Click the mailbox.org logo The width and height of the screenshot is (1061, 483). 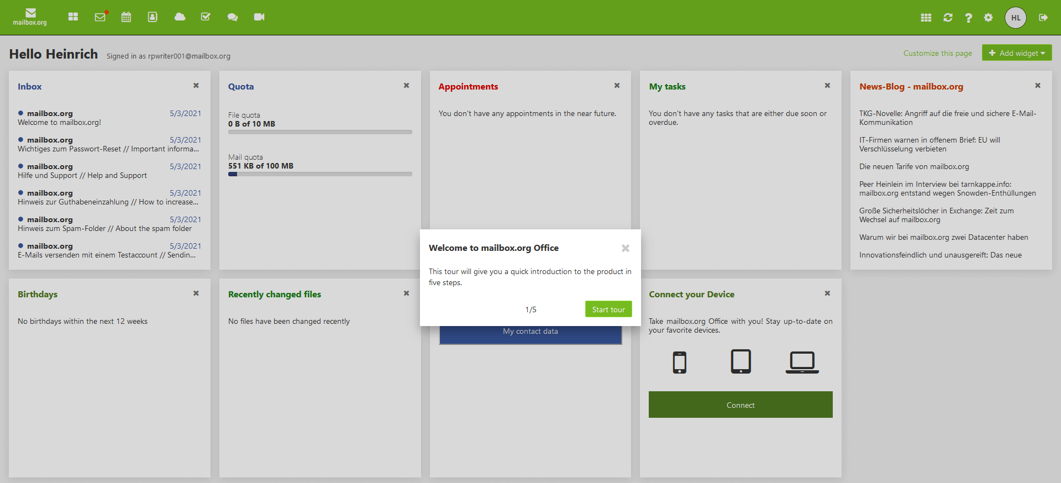tap(30, 17)
